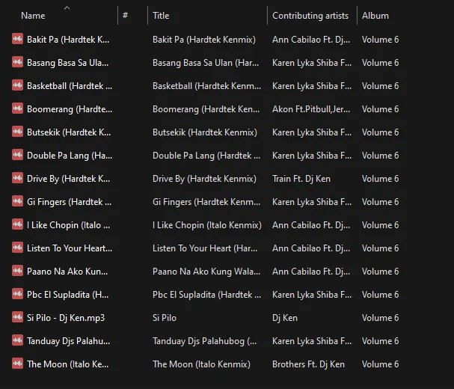
Task: Sort by the # track number column header
Action: coord(125,15)
